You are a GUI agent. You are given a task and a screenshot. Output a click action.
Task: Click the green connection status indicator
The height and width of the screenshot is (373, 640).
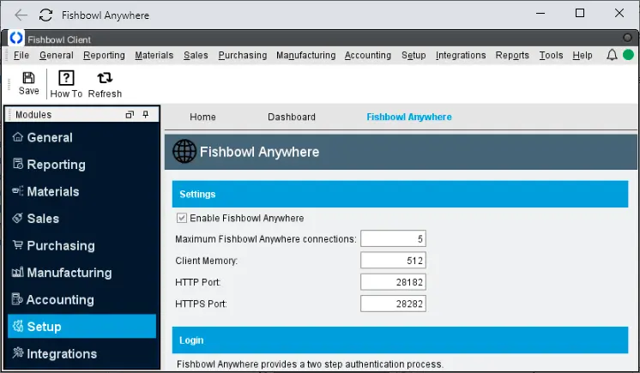(x=629, y=55)
